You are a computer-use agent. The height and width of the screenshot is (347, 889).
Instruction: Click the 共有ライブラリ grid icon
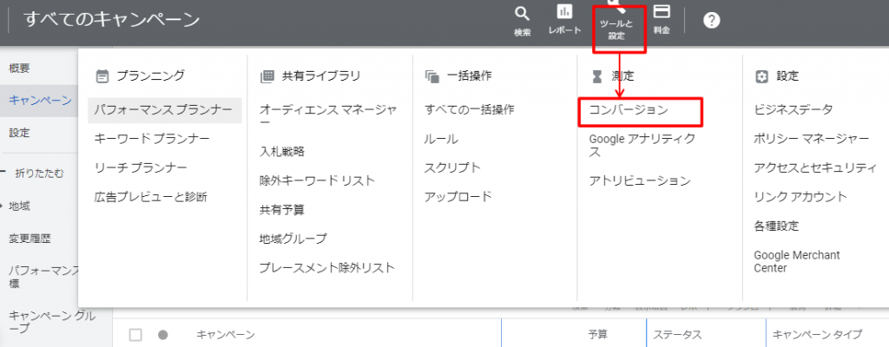pyautogui.click(x=267, y=76)
